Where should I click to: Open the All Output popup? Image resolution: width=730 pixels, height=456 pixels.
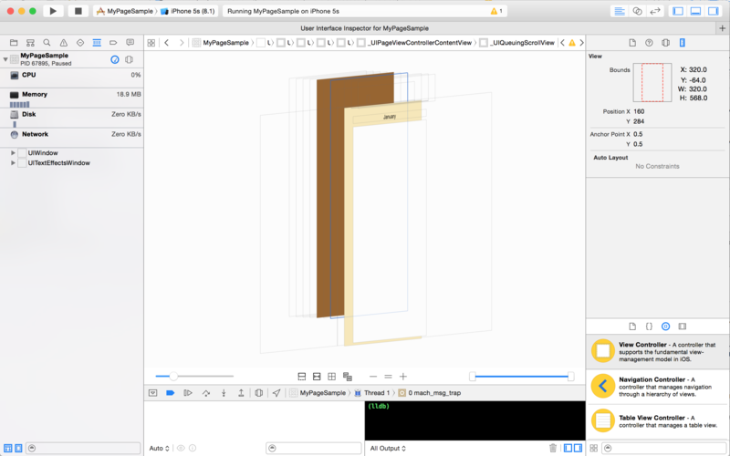point(388,449)
